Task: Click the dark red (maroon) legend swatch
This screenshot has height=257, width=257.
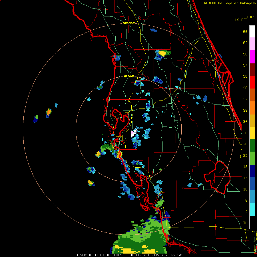Action: pos(252,70)
